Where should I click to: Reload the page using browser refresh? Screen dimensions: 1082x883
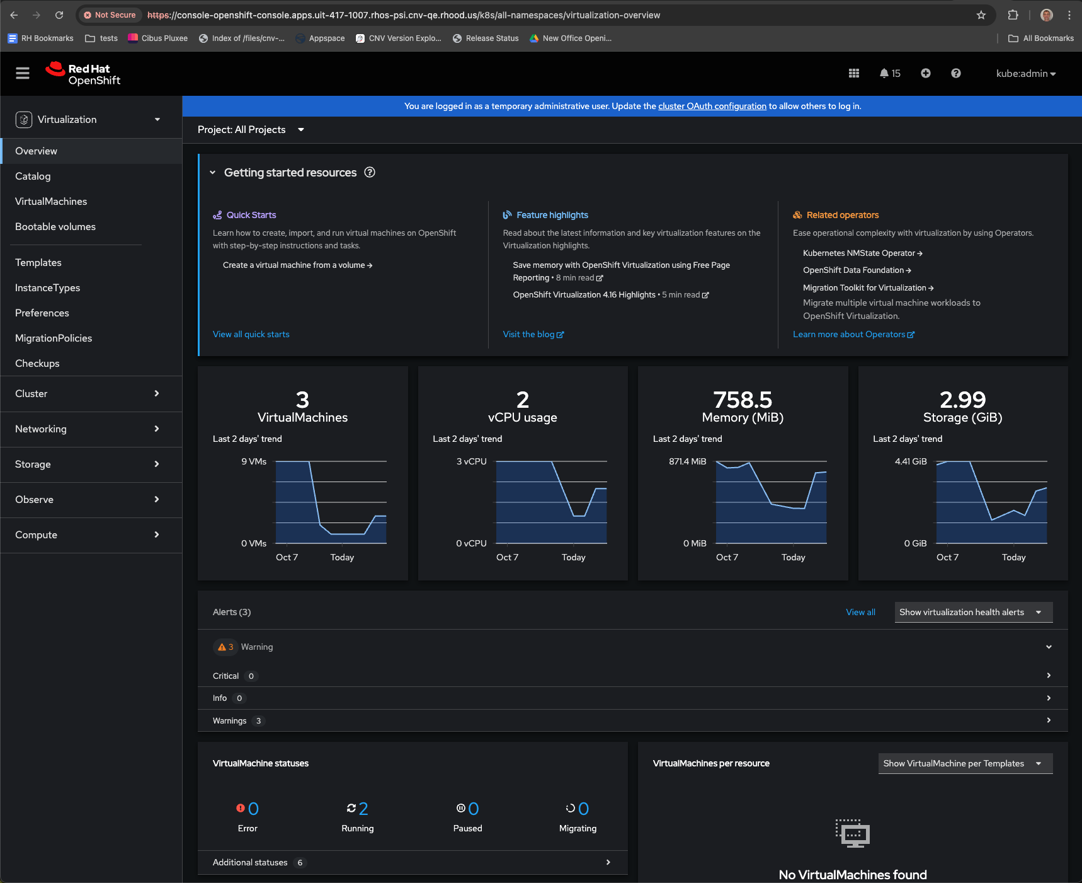[x=59, y=15]
